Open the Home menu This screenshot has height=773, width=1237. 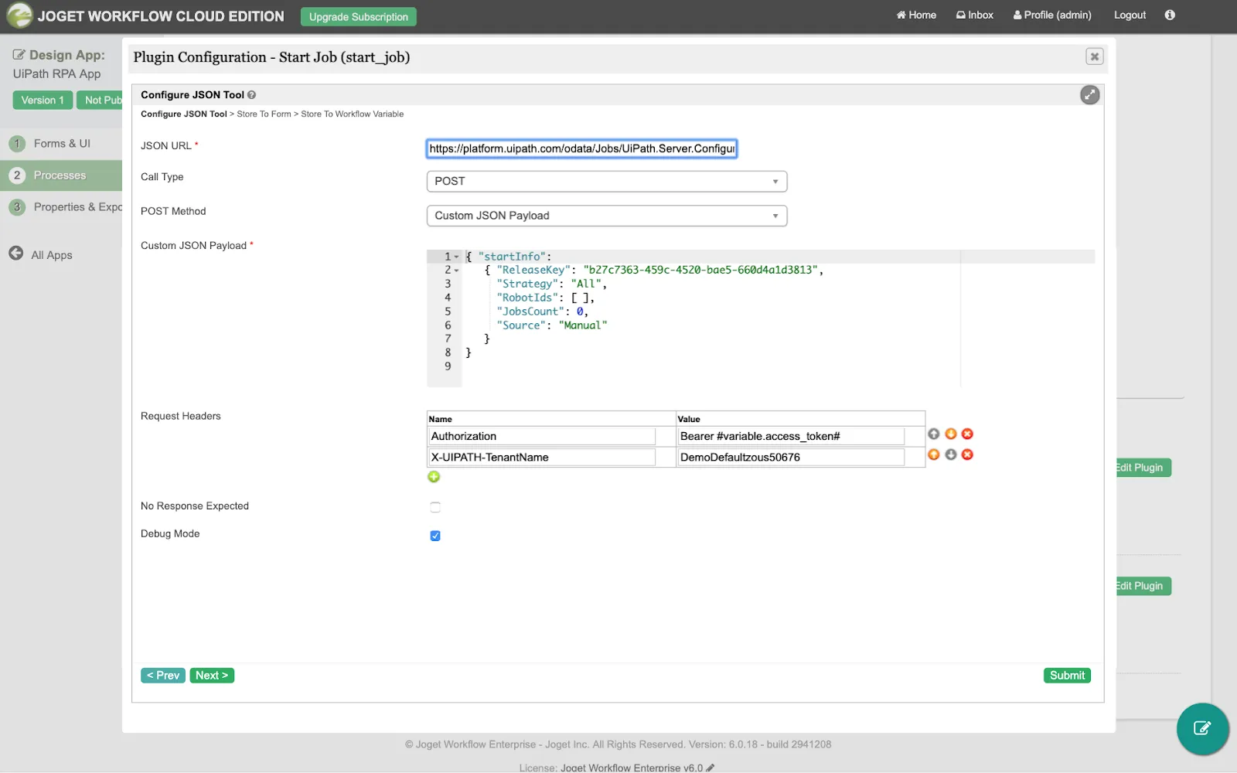point(916,15)
